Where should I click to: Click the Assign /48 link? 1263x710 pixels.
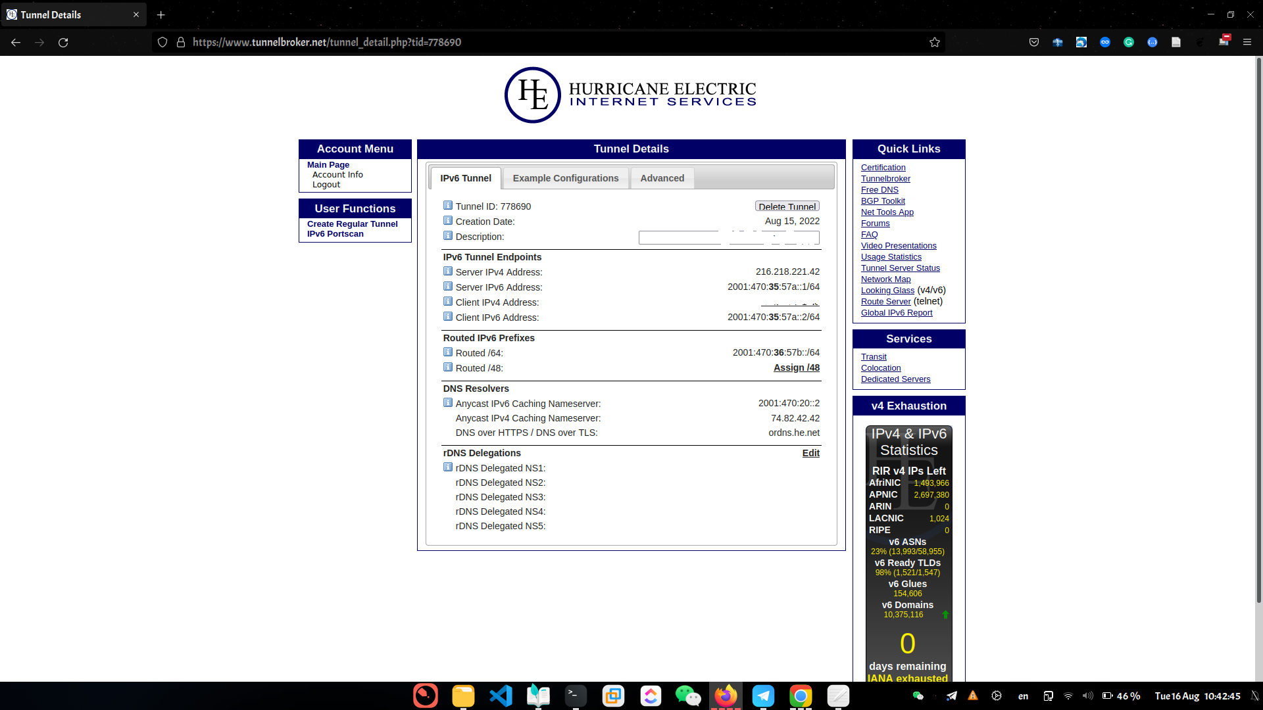click(x=797, y=367)
